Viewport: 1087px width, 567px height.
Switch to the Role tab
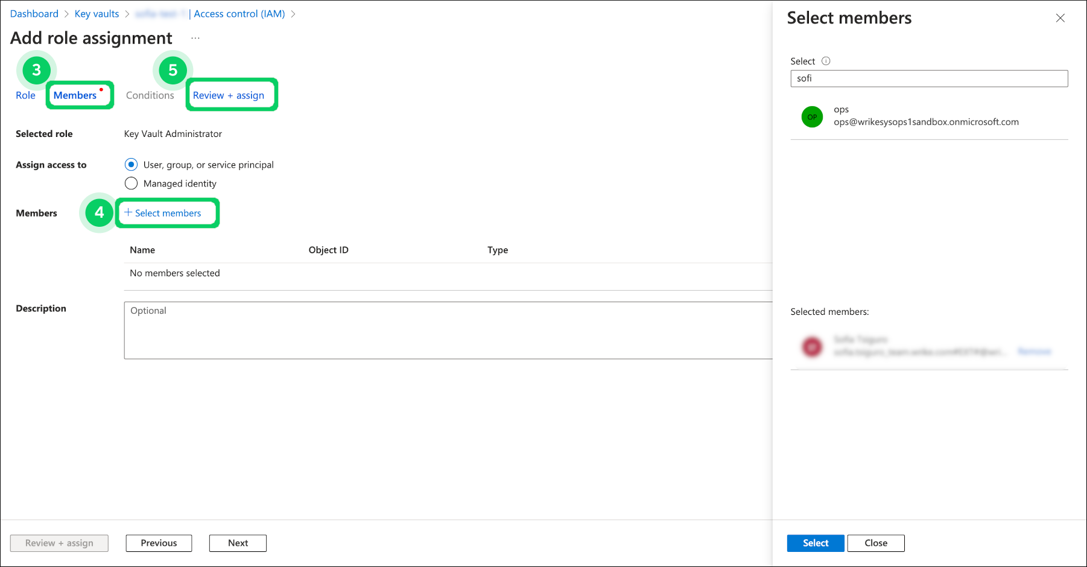pos(25,95)
